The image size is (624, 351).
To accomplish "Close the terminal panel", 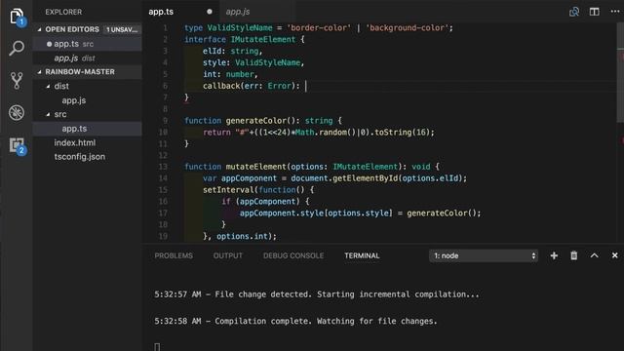I will pyautogui.click(x=615, y=255).
